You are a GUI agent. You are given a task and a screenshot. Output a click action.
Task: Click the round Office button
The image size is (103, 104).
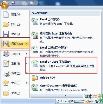pyautogui.click(x=5, y=5)
